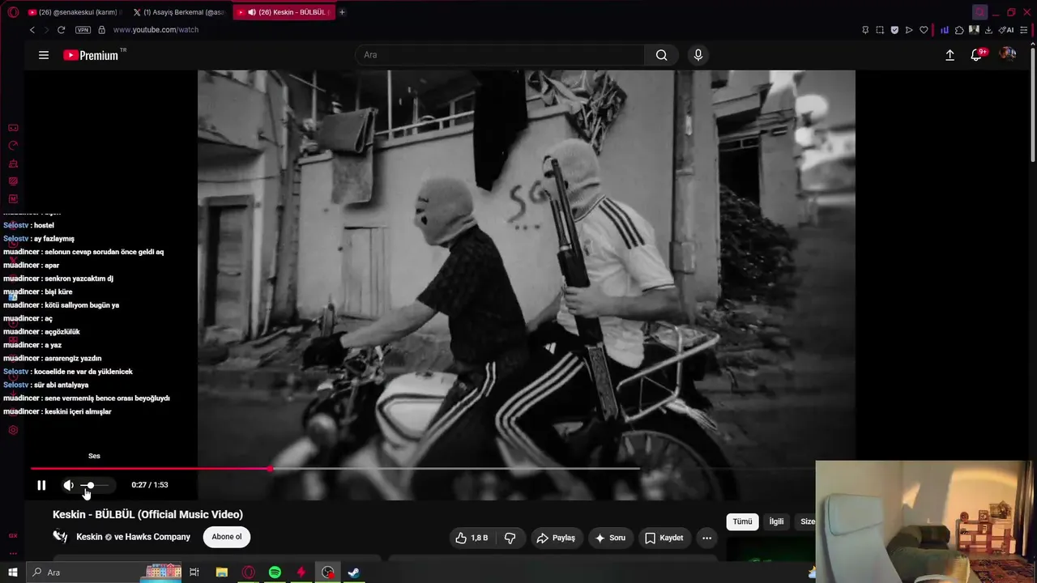Open File Explorer from the taskbar

221,572
